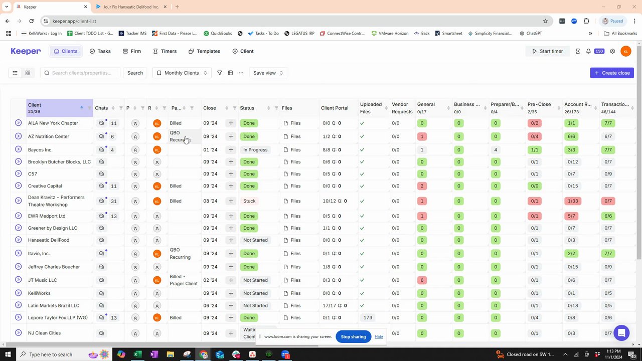
Task: Open Excel from the taskbar
Action: point(137,354)
